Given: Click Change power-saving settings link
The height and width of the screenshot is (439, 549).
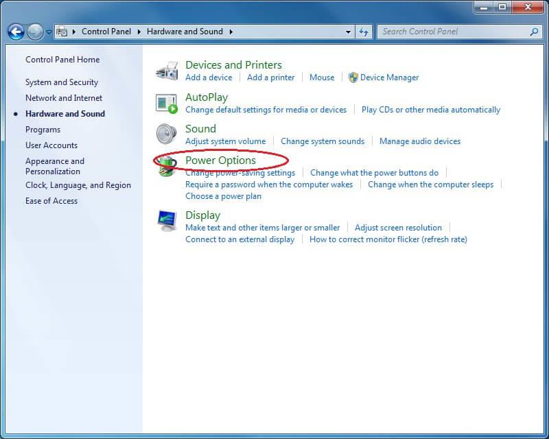Looking at the screenshot, I should point(240,173).
